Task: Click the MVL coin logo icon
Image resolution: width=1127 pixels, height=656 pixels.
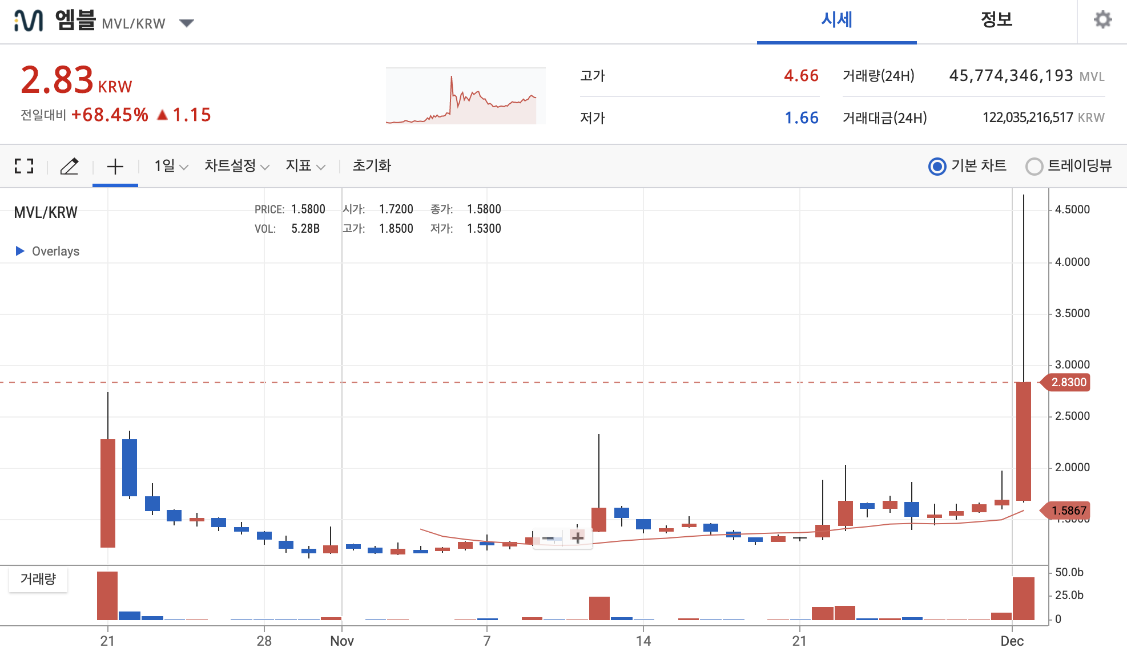Action: (x=29, y=21)
